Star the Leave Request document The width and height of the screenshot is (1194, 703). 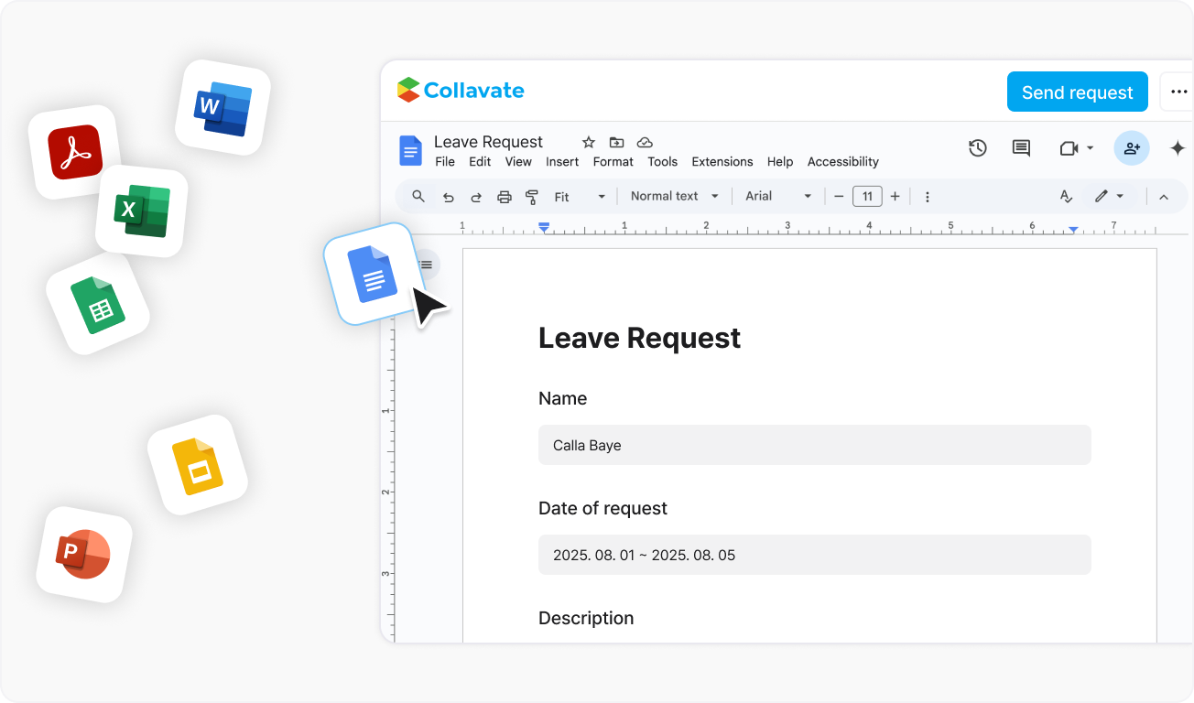589,142
